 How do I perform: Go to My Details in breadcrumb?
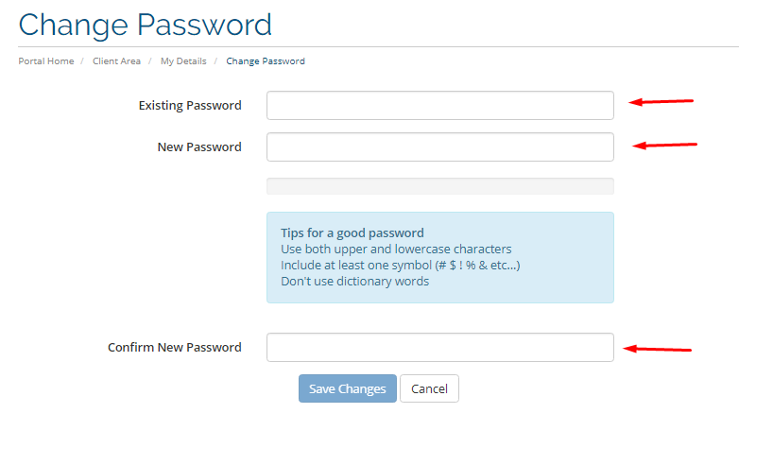click(x=183, y=61)
